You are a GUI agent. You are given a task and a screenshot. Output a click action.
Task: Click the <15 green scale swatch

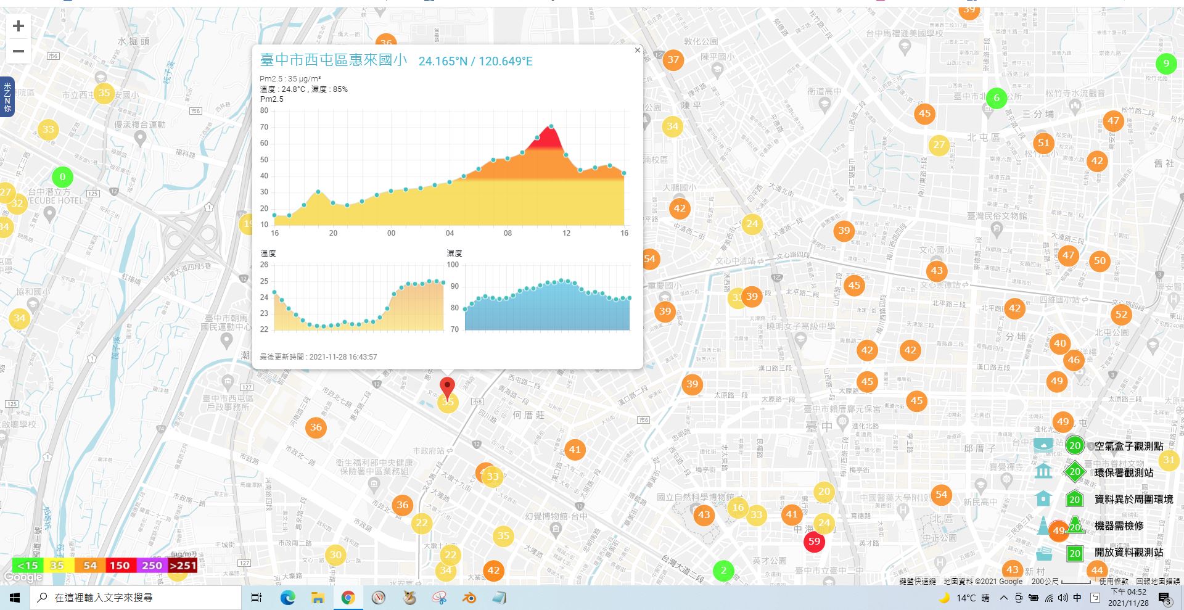[x=27, y=565]
